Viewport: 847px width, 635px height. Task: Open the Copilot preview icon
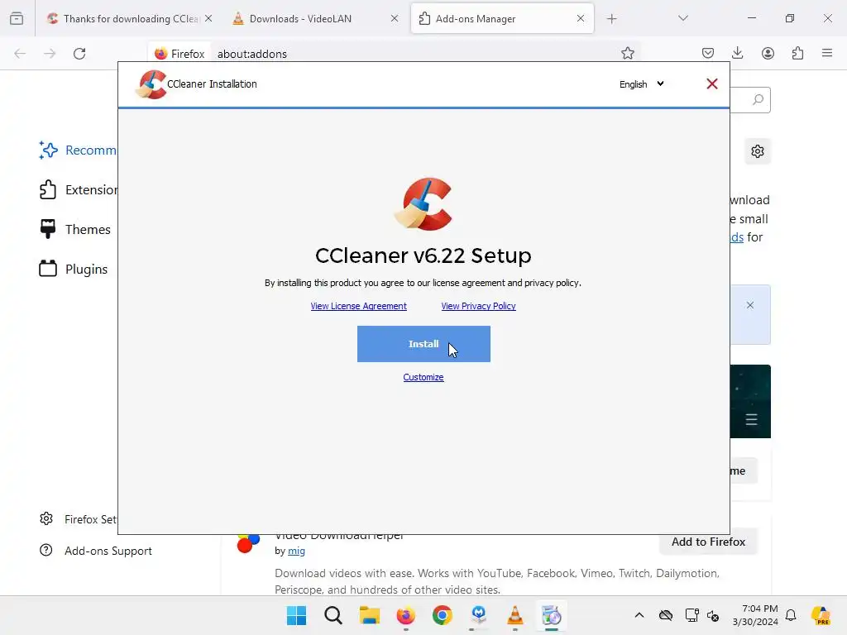(821, 615)
